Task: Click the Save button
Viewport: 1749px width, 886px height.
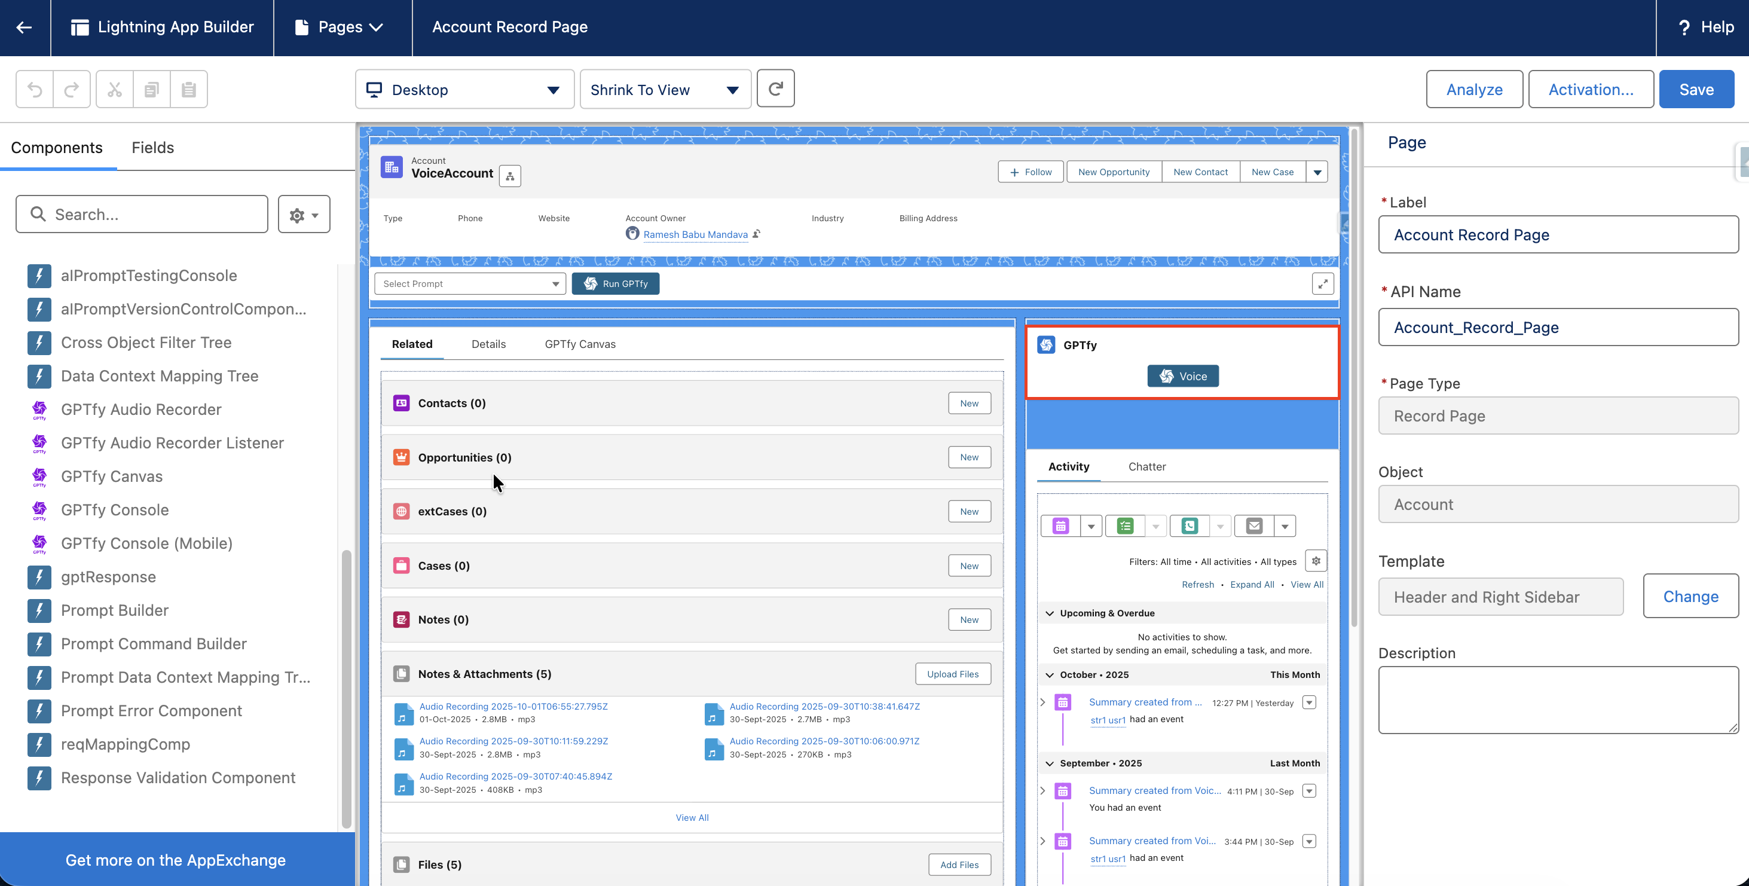Action: click(x=1696, y=90)
